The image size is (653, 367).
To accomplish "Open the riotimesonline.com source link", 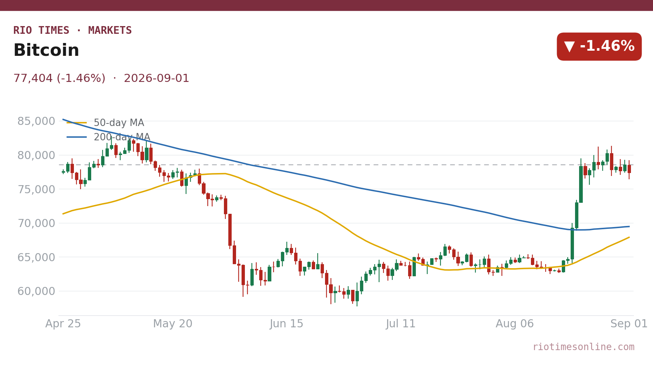I will [584, 347].
